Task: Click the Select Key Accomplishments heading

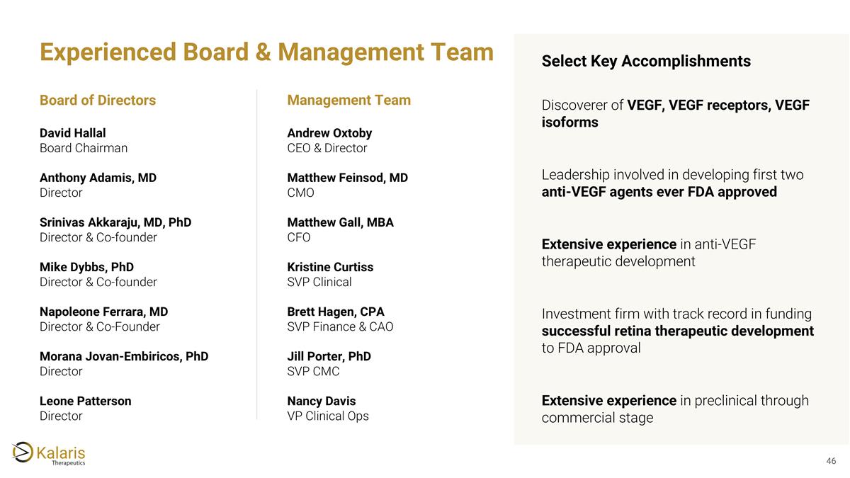Action: pyautogui.click(x=646, y=62)
